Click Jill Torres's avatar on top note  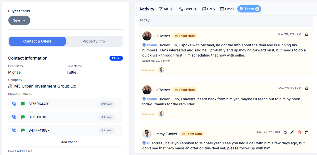[147, 36]
